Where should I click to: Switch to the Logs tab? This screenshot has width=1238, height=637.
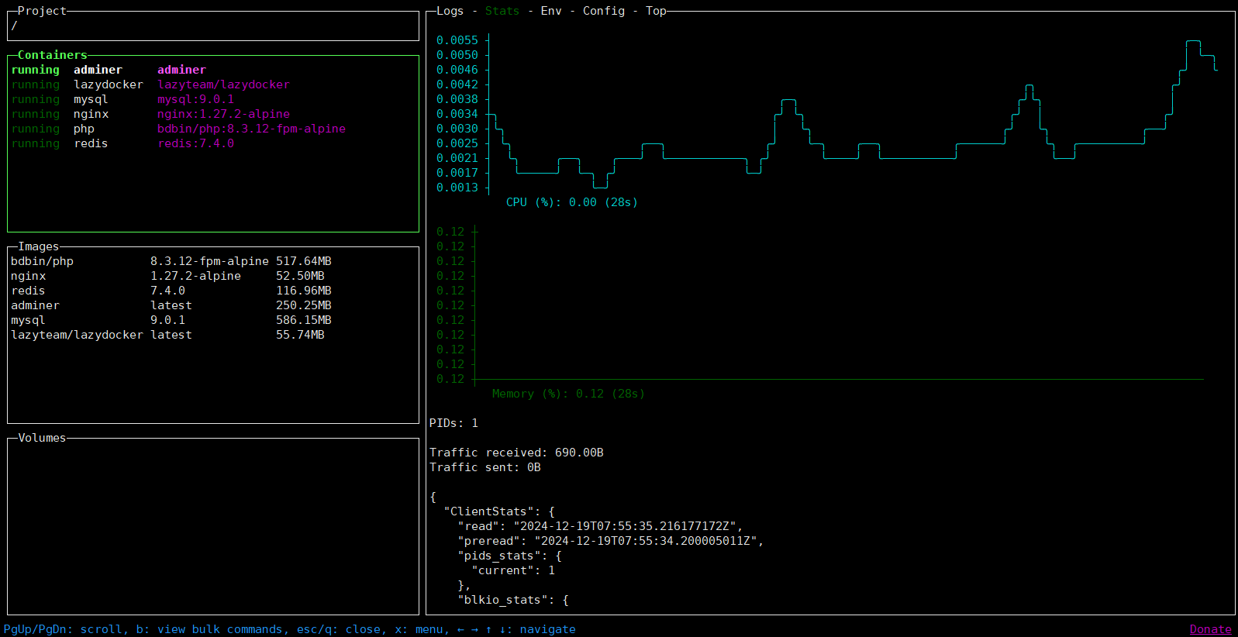tap(450, 11)
